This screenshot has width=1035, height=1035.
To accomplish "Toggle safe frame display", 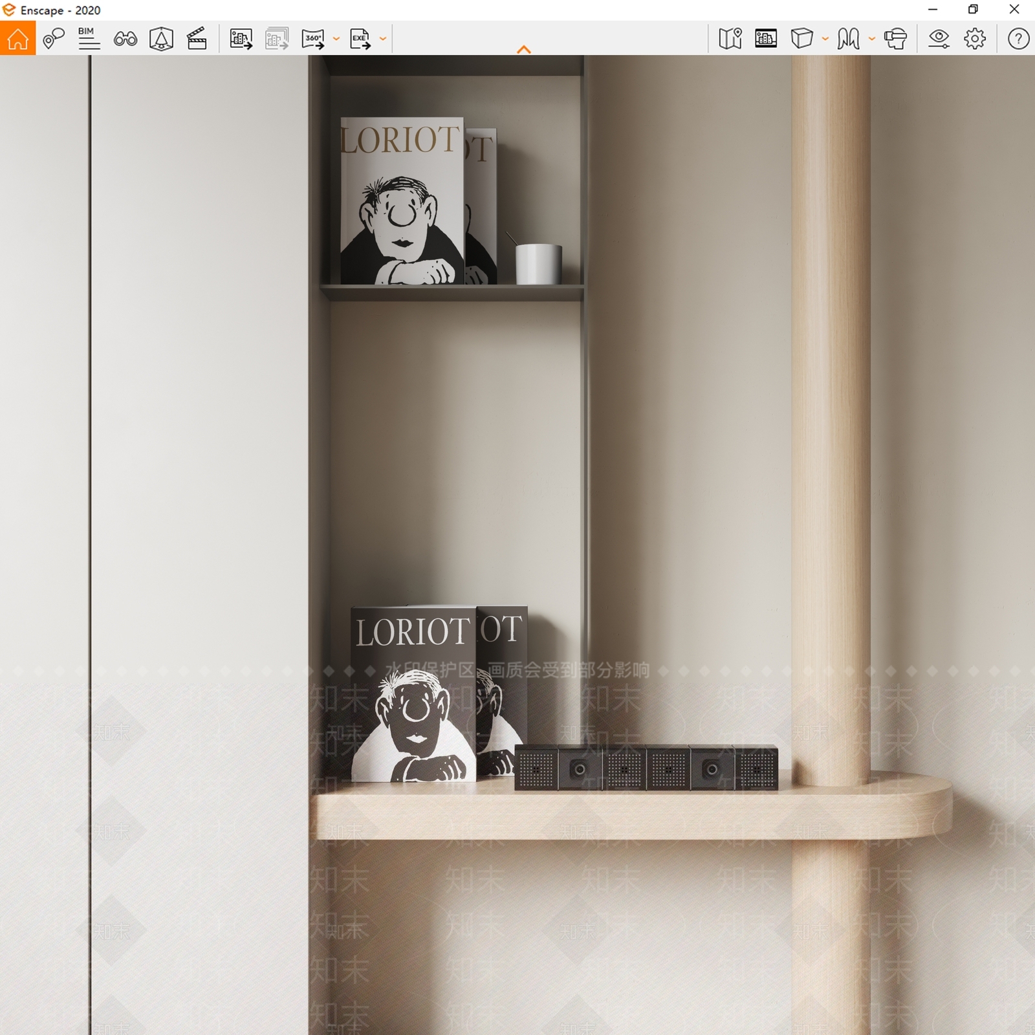I will tap(766, 39).
